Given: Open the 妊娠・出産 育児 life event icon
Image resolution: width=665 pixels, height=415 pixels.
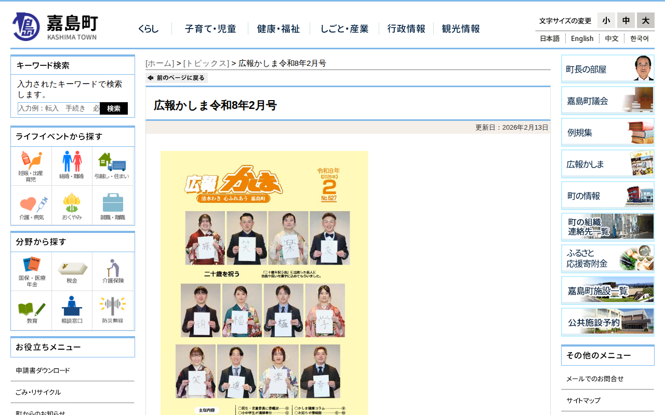Looking at the screenshot, I should pyautogui.click(x=31, y=167).
